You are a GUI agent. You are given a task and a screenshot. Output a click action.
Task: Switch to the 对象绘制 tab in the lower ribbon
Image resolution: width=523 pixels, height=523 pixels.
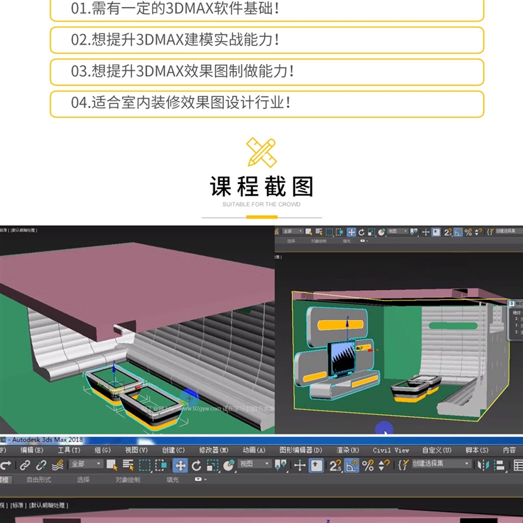[x=128, y=479]
